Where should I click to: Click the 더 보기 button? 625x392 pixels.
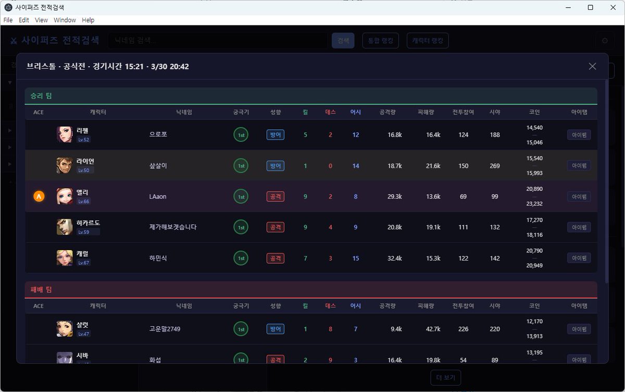click(445, 377)
